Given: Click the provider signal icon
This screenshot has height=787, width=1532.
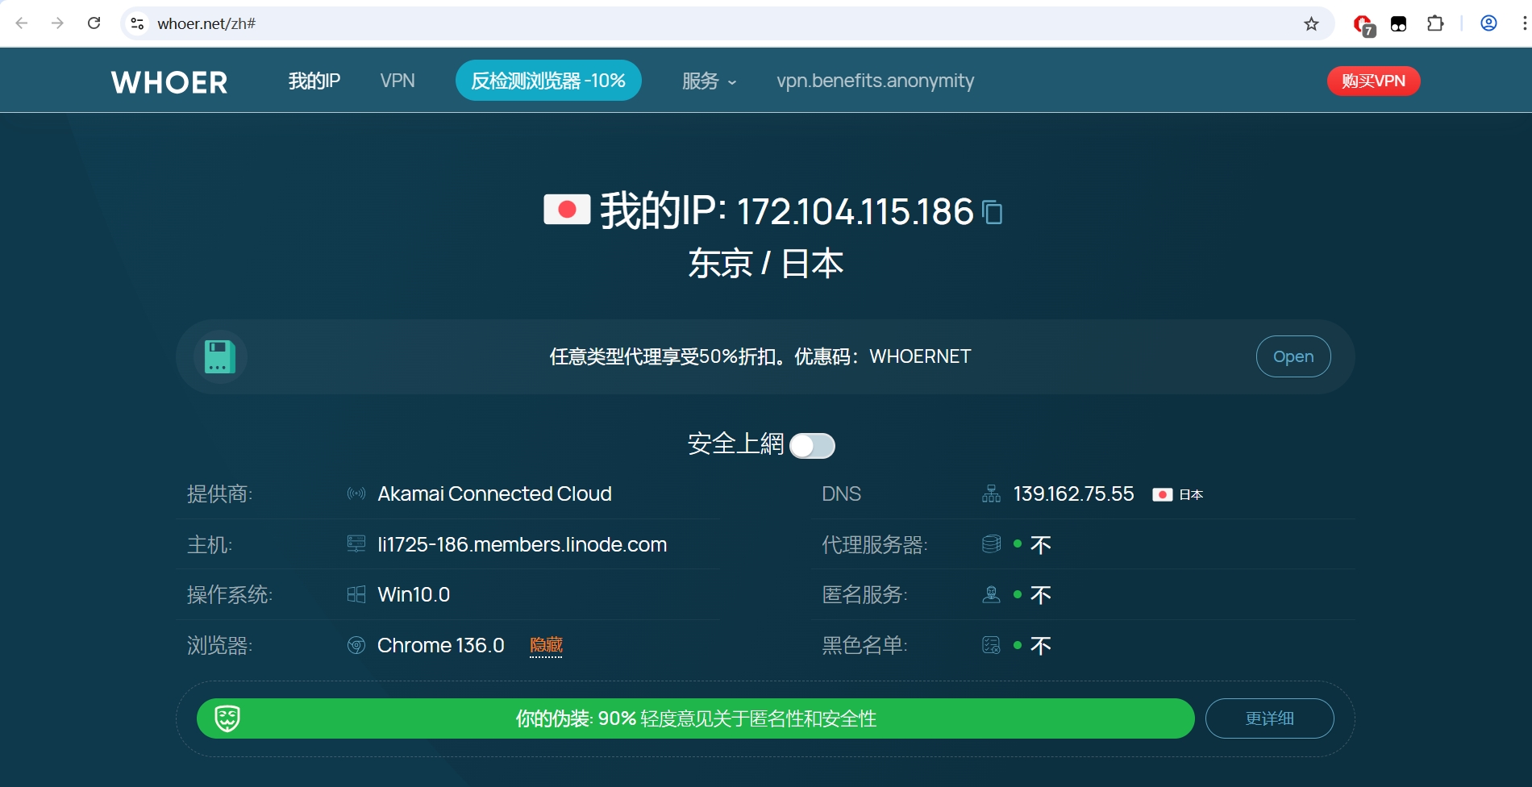Looking at the screenshot, I should coord(356,493).
